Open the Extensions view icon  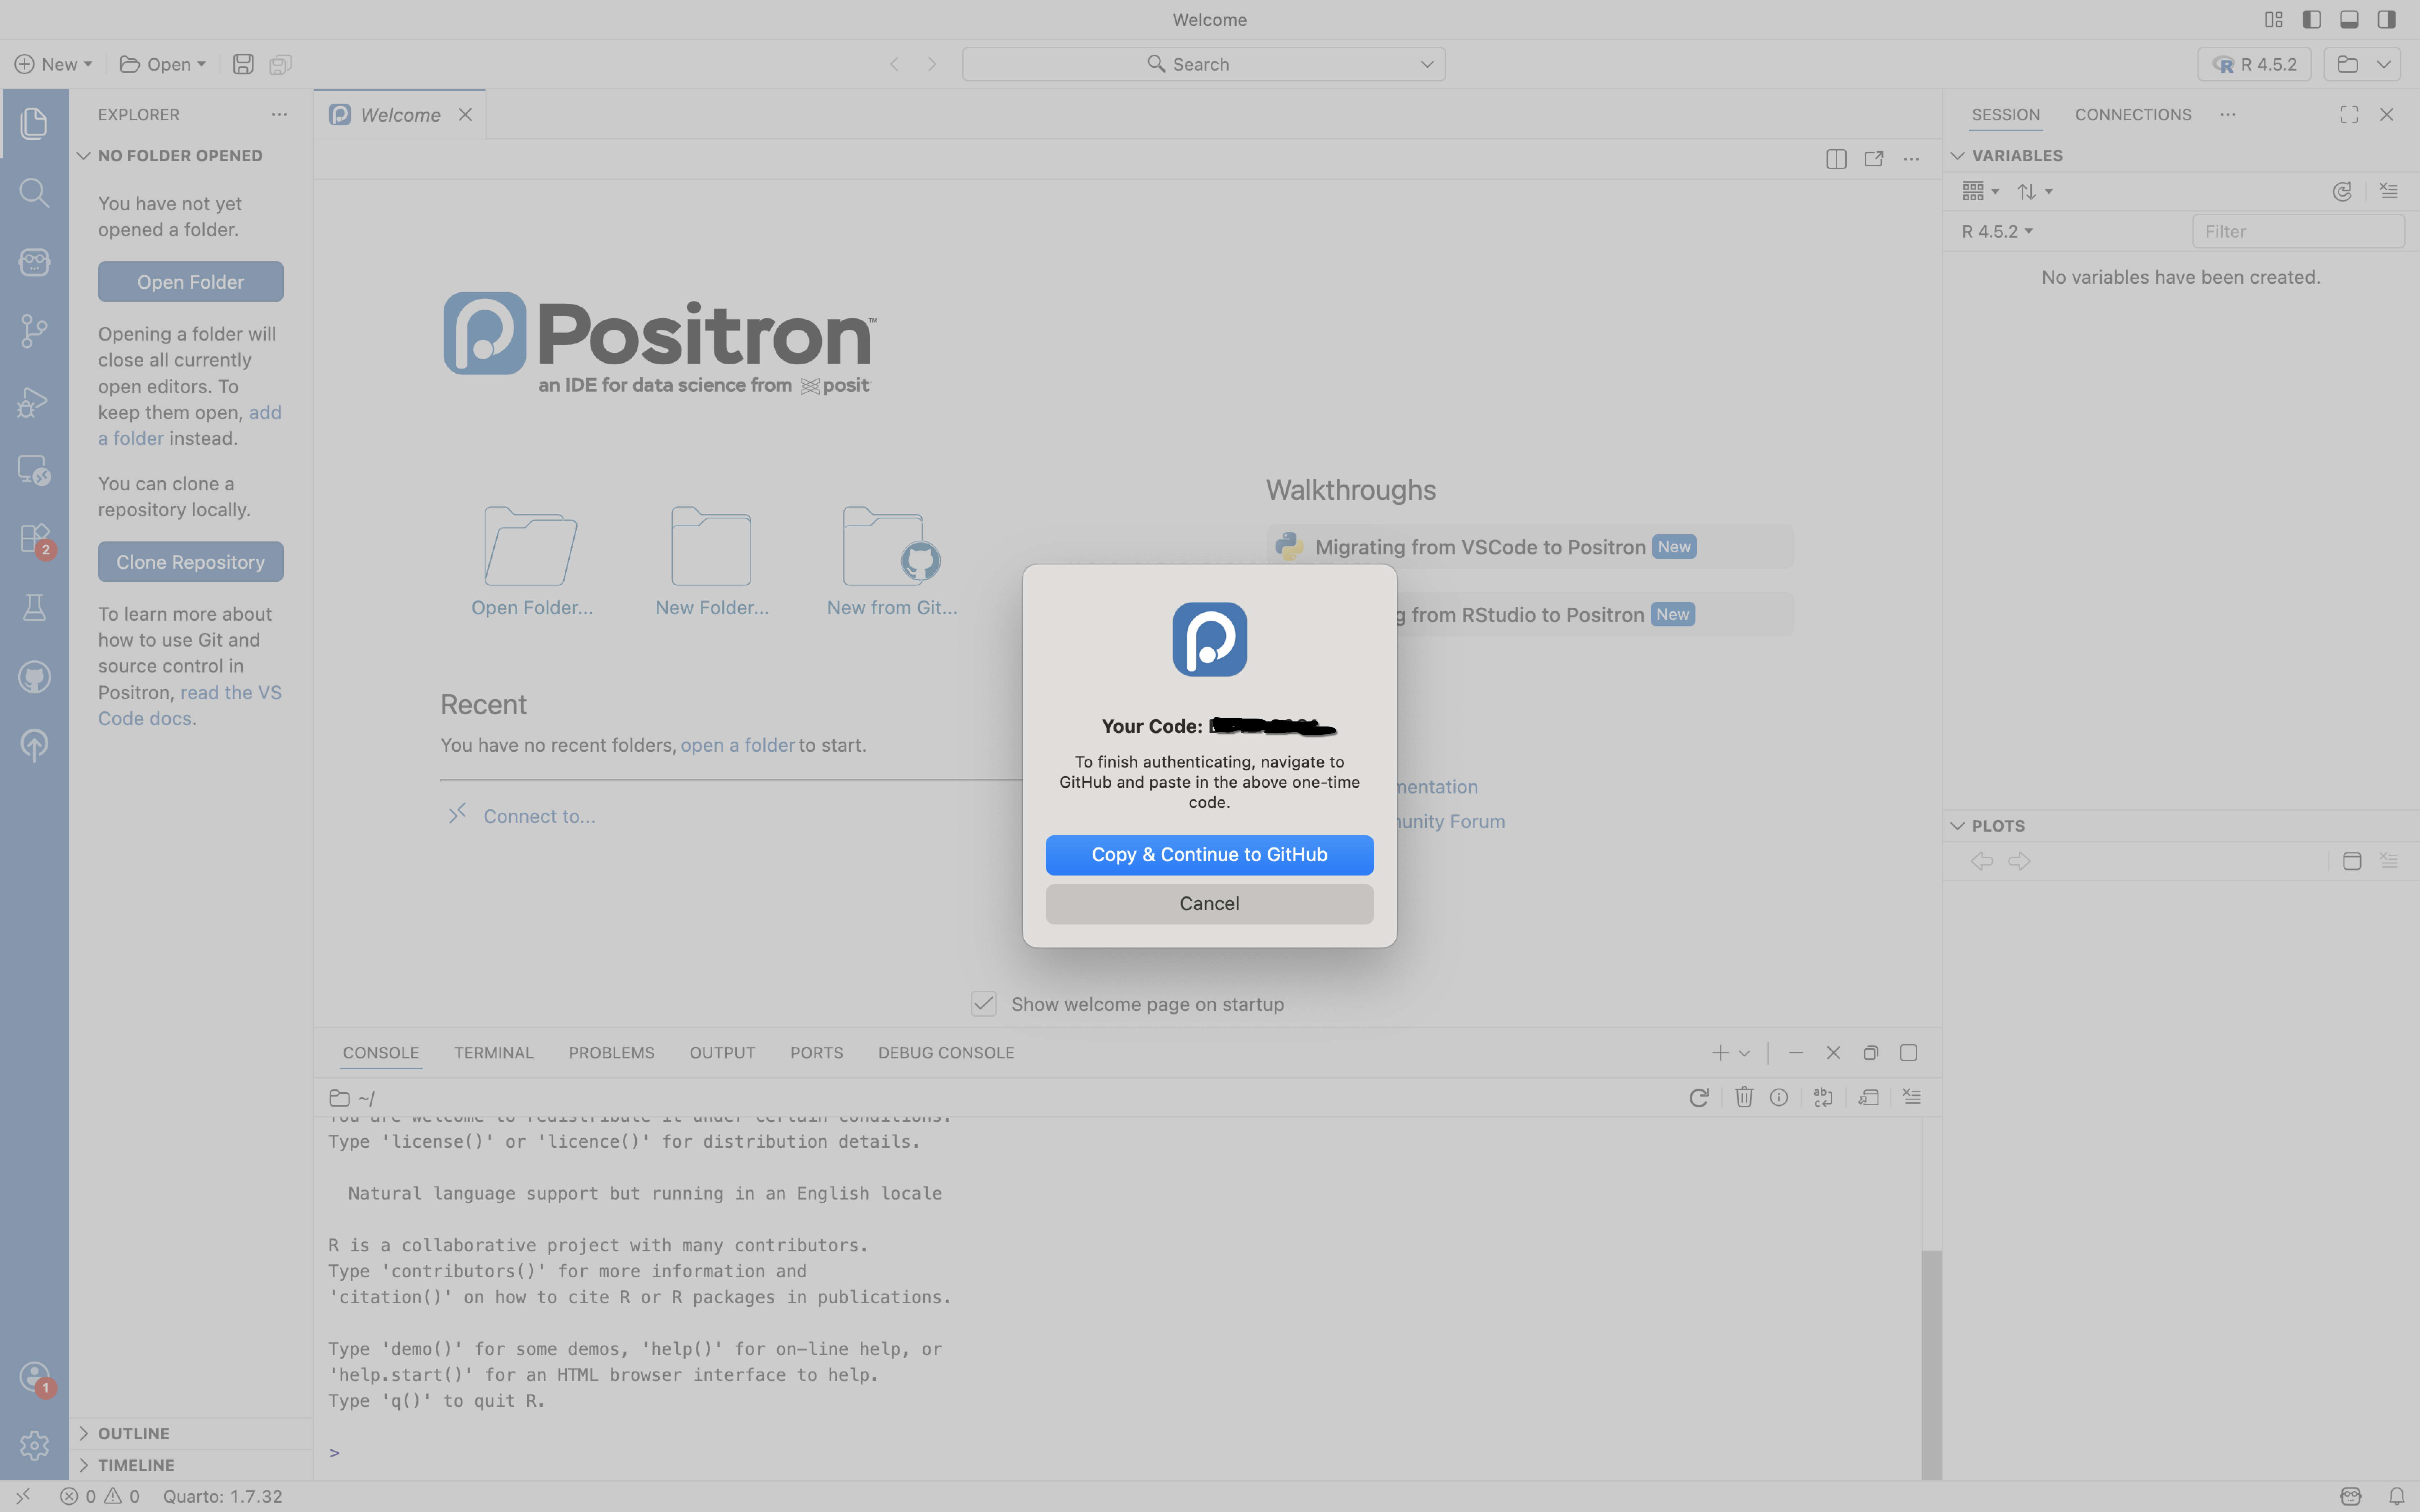pyautogui.click(x=34, y=539)
